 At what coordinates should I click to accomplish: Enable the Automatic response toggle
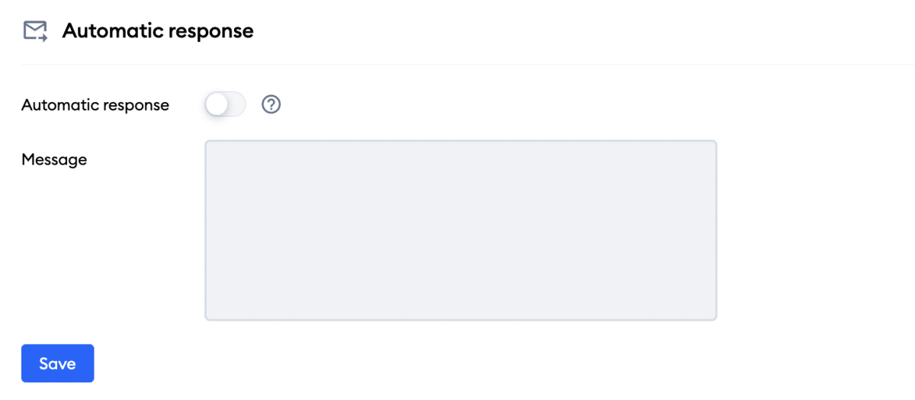point(225,104)
